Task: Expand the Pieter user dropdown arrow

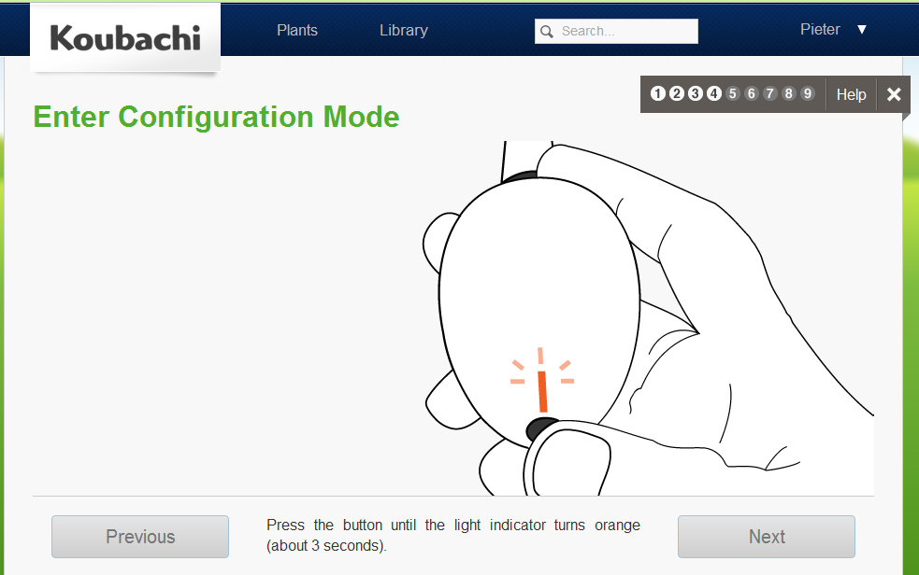Action: tap(862, 29)
